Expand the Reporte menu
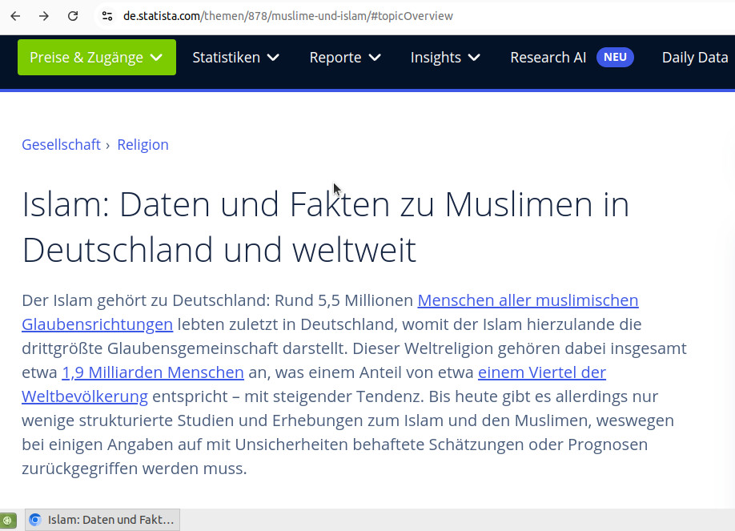Viewport: 735px width, 531px height. (345, 57)
